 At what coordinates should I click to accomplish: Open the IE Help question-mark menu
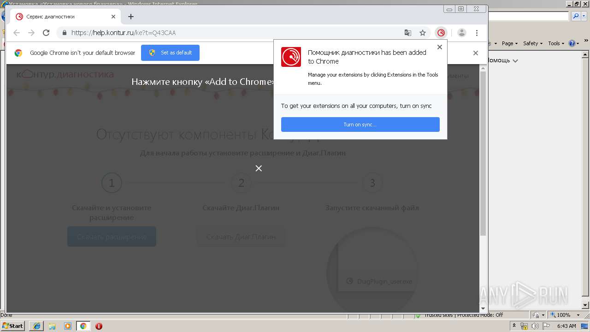click(573, 43)
